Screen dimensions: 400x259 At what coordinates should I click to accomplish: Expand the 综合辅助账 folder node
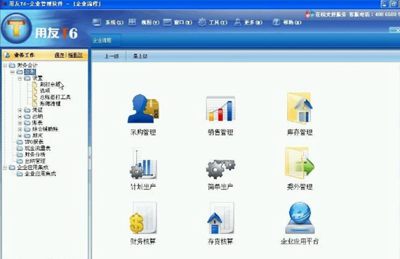point(20,129)
